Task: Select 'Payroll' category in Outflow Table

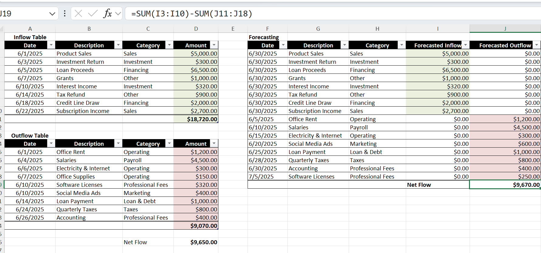Action: [x=148, y=160]
